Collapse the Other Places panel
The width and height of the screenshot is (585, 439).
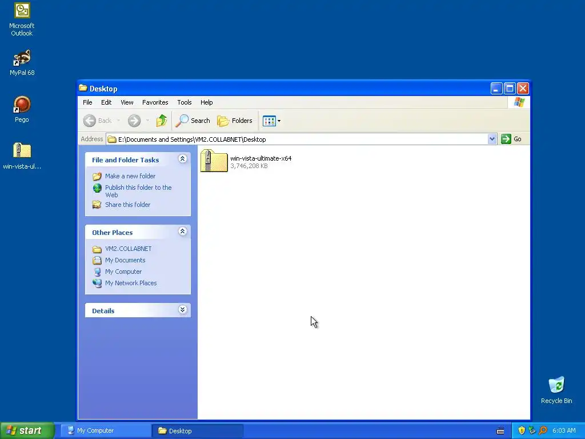[182, 232]
